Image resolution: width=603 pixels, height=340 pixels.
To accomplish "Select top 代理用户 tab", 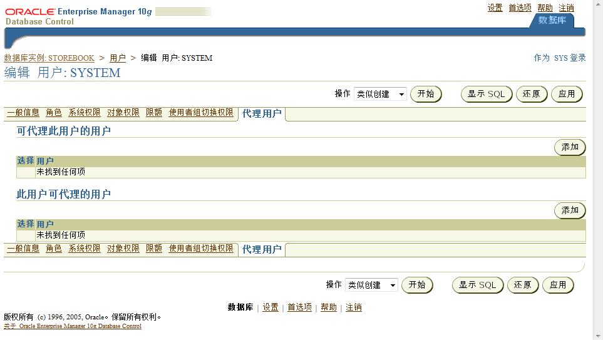I will [x=262, y=113].
